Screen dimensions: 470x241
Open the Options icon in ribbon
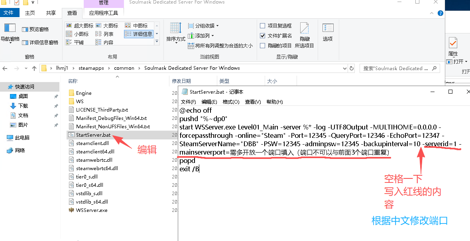tap(328, 32)
